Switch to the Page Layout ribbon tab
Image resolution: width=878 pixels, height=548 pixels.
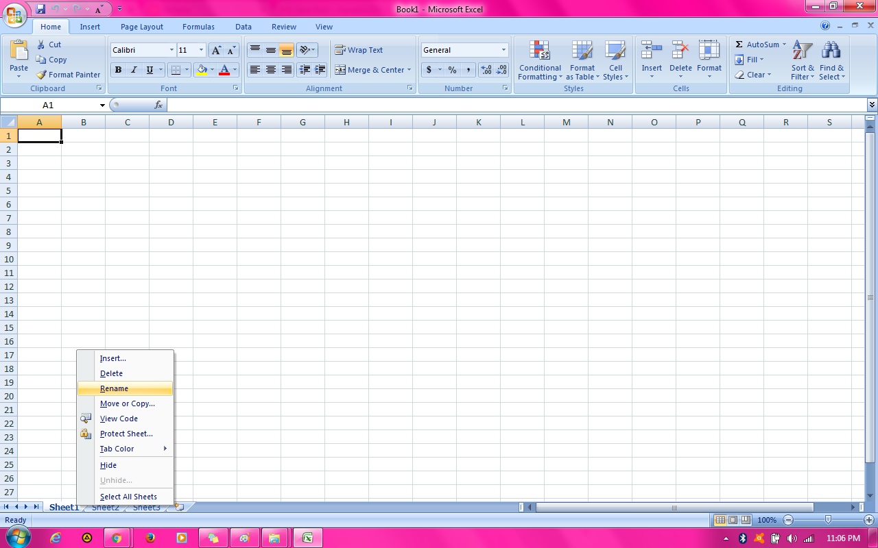142,27
